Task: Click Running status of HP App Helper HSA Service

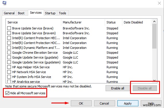Action: (112, 67)
